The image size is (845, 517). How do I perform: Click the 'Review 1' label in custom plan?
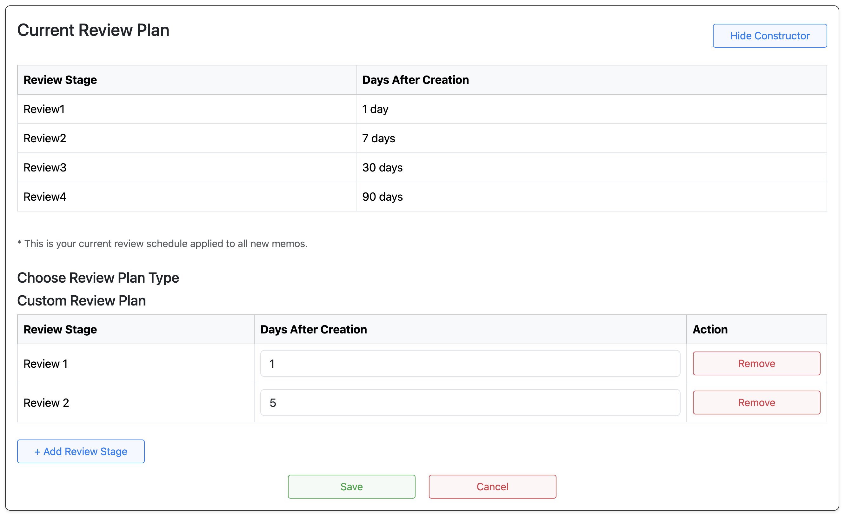(46, 364)
